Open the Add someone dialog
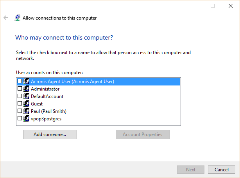Screen dimensions: 240x178 50,134
